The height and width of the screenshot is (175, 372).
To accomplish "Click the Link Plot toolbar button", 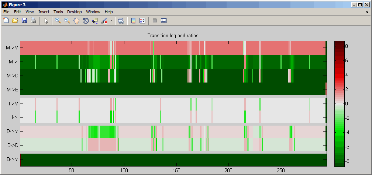I will point(121,21).
